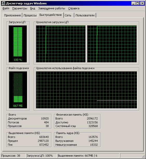Maximize the Диспетчер задач window
This screenshot has height=159, width=146.
coord(138,3)
